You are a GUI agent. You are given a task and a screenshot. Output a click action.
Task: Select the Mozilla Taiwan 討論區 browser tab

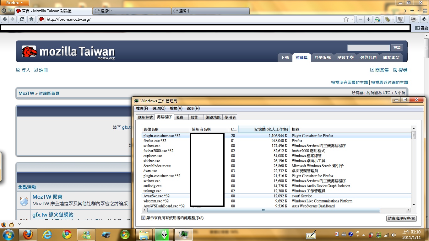coord(53,11)
